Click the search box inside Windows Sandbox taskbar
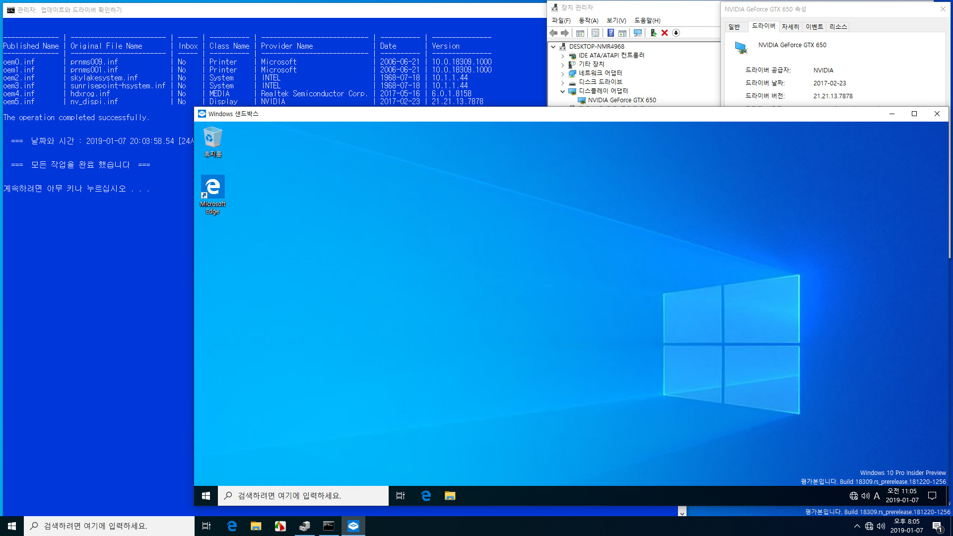Screen dimensions: 953x536 [303, 496]
